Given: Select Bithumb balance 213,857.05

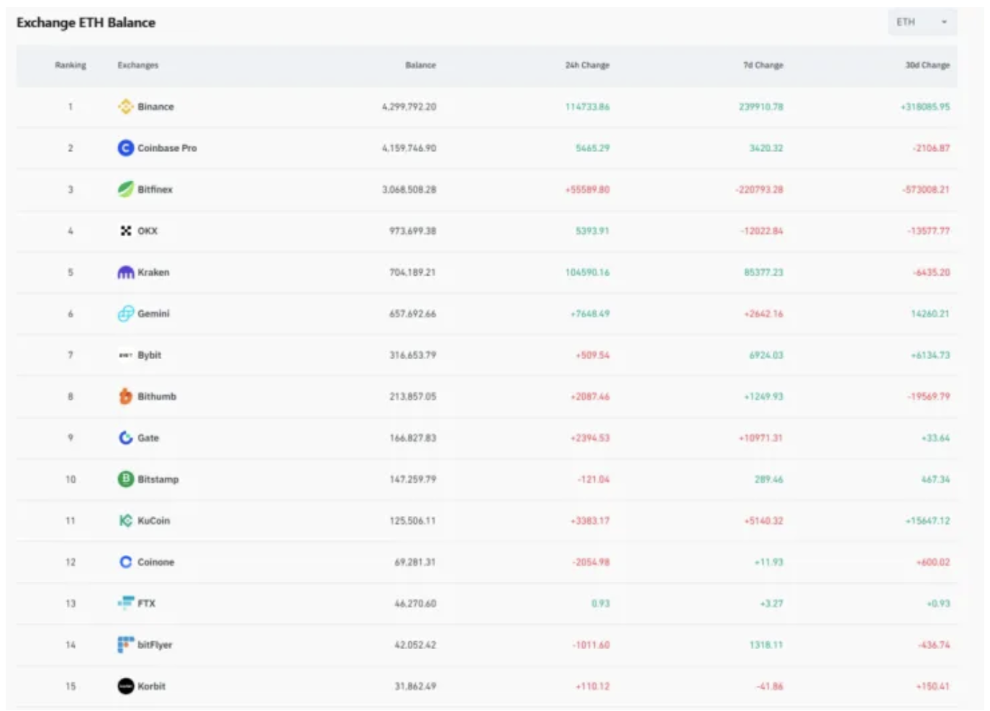Looking at the screenshot, I should click(413, 397).
